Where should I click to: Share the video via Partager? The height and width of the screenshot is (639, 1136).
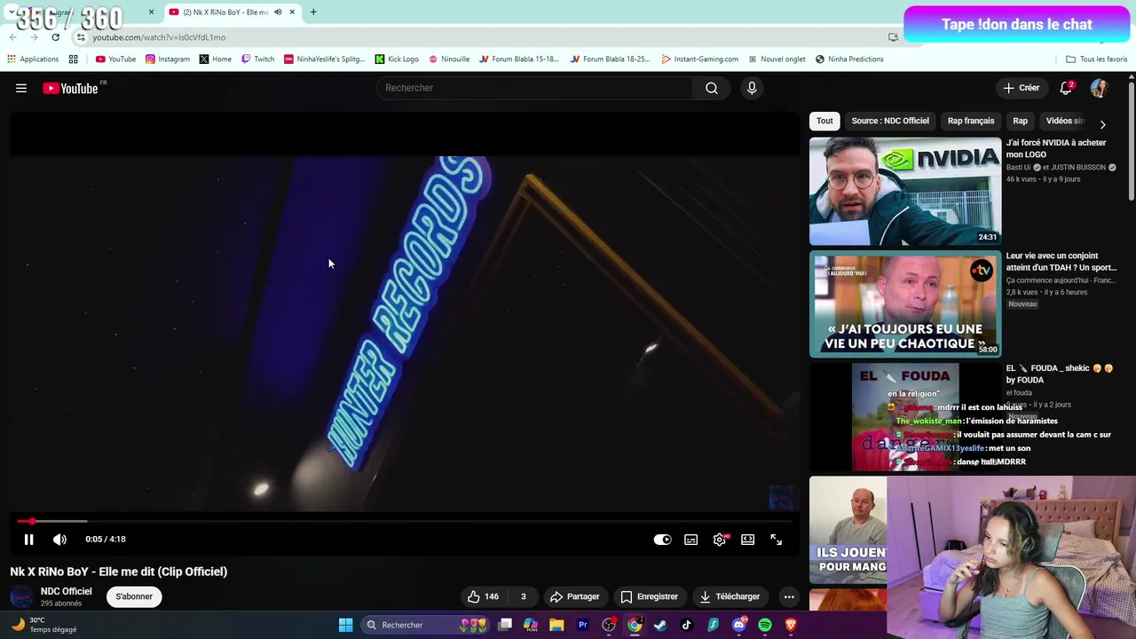point(574,596)
